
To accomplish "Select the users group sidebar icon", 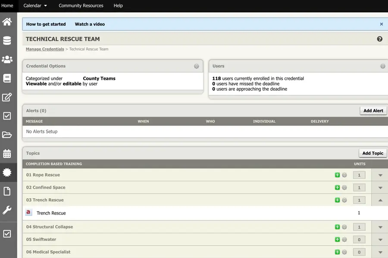I will (x=7, y=59).
